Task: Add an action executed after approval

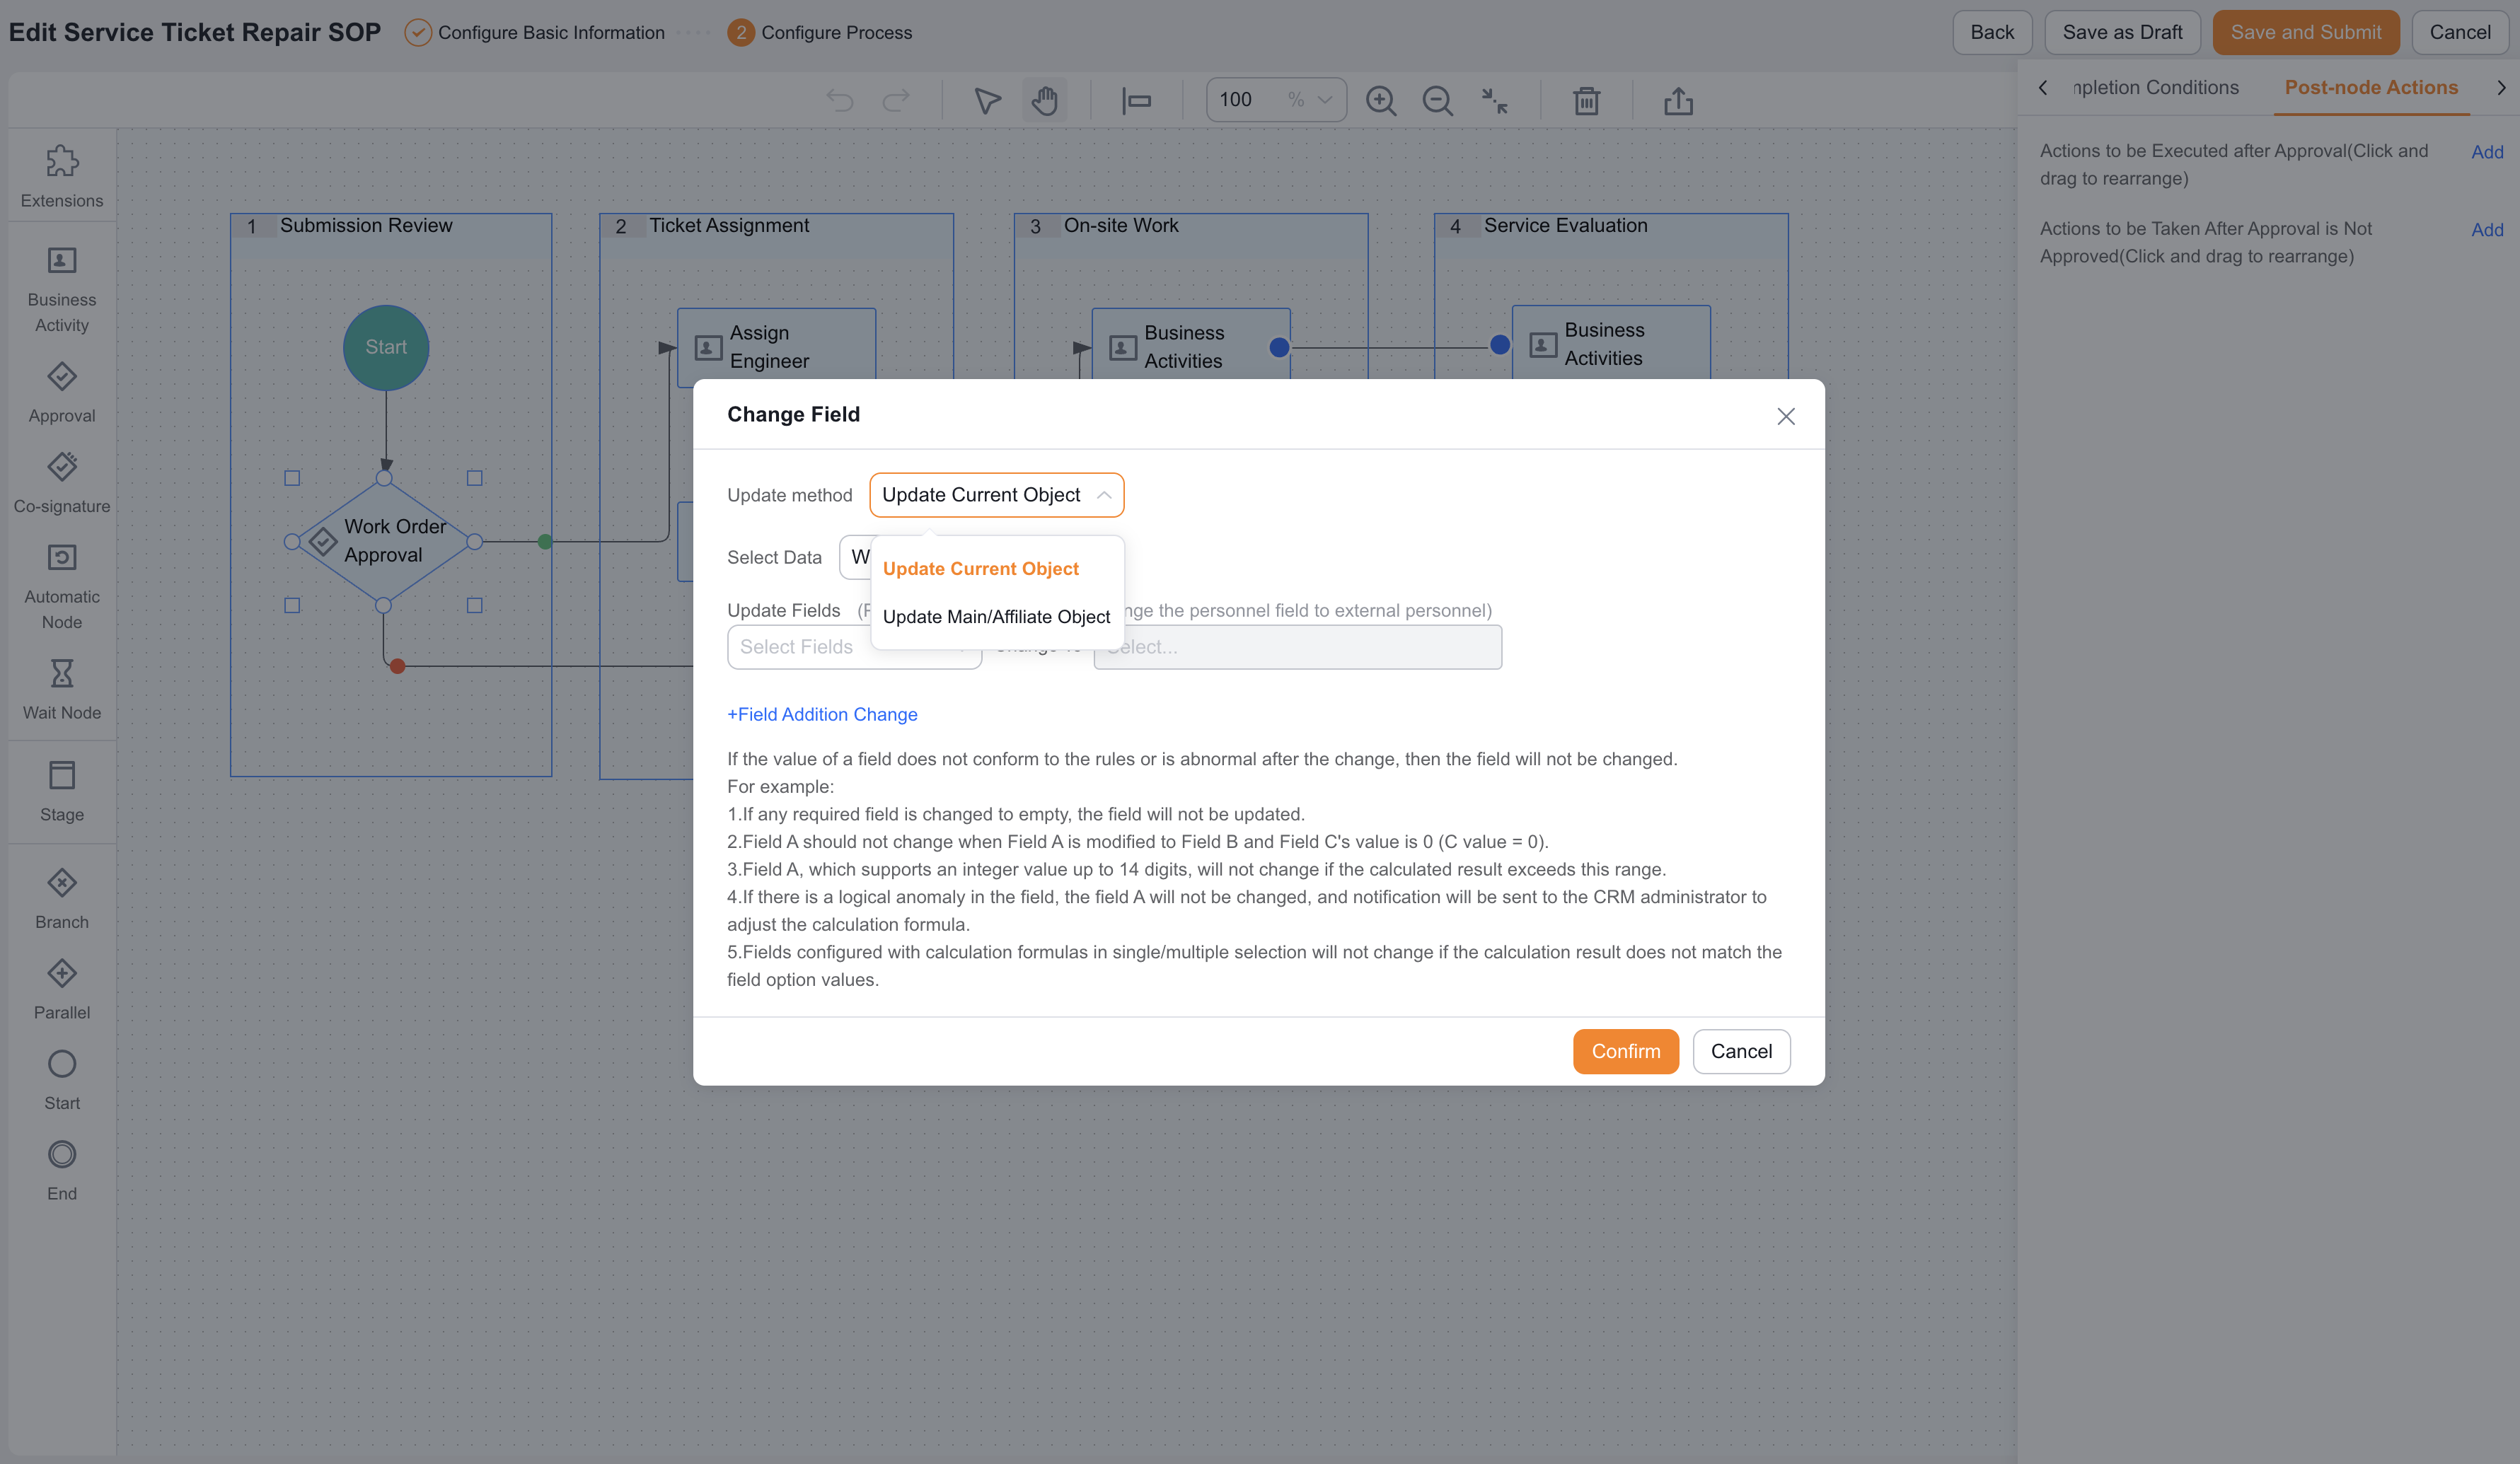Action: pos(2487,152)
